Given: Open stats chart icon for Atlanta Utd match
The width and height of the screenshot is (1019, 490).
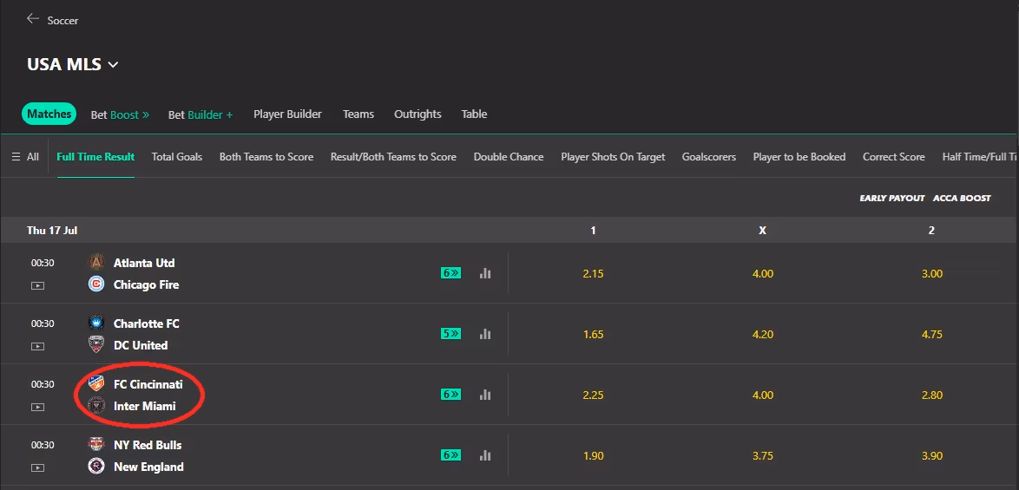Looking at the screenshot, I should tap(485, 273).
